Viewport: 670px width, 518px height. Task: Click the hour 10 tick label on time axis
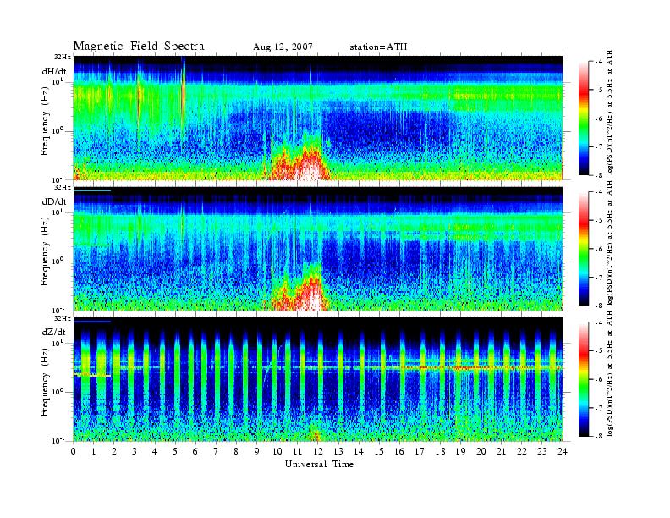pos(277,451)
